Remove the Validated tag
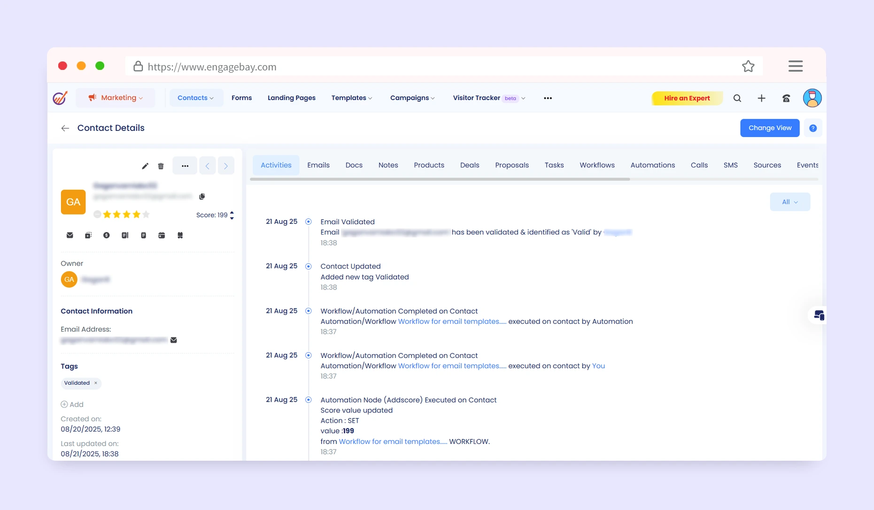 point(96,383)
